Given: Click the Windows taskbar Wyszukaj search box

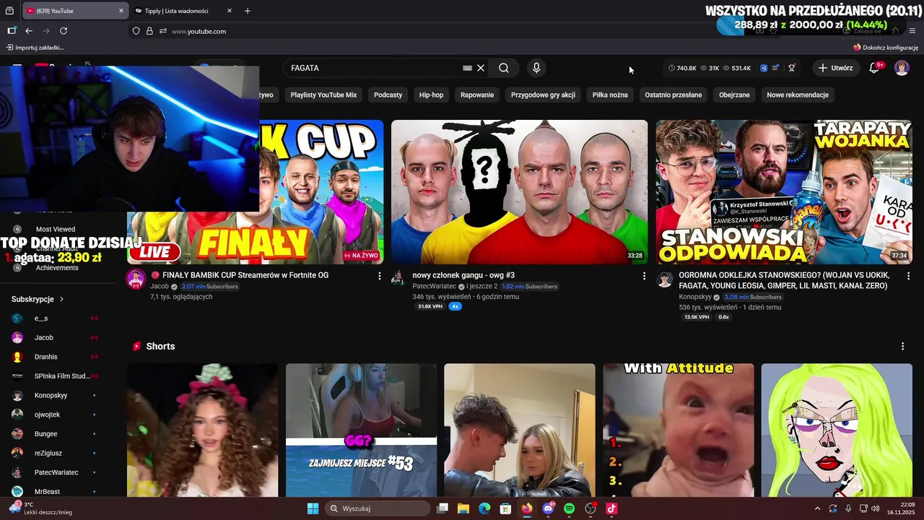Looking at the screenshot, I should [x=377, y=508].
